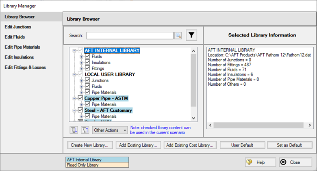317x171 pixels.
Task: Collapse the AFT INTERNAL LIBRARY node
Action: pyautogui.click(x=74, y=50)
